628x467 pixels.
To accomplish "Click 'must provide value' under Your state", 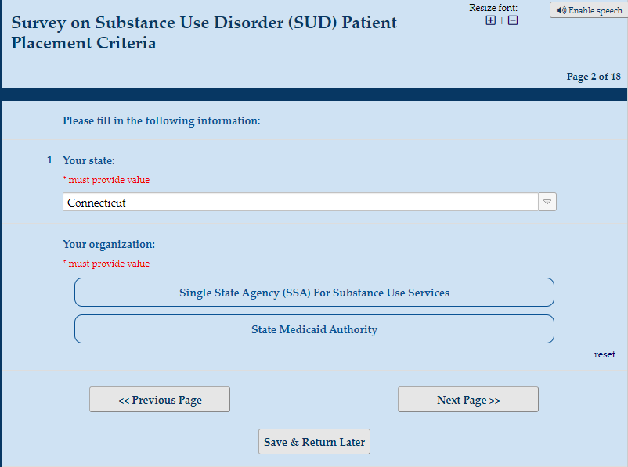I will (108, 180).
